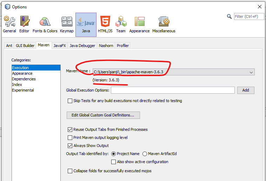Switch to the JavaFX tab
This screenshot has width=266, height=181.
(x=59, y=46)
